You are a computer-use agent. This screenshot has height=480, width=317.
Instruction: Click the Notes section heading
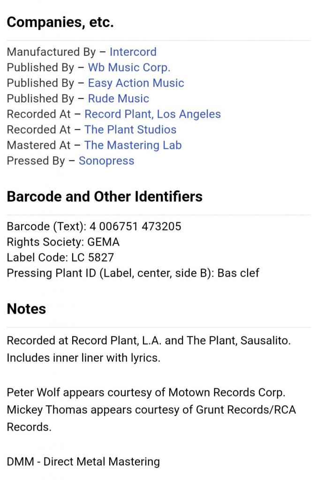(26, 309)
